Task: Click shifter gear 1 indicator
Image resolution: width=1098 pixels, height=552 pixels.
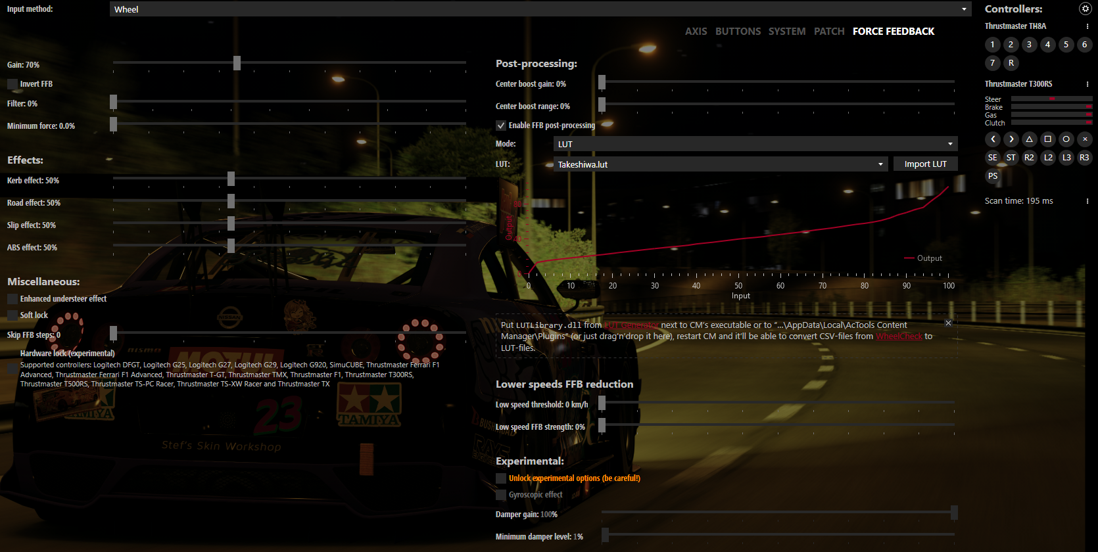Action: tap(993, 45)
